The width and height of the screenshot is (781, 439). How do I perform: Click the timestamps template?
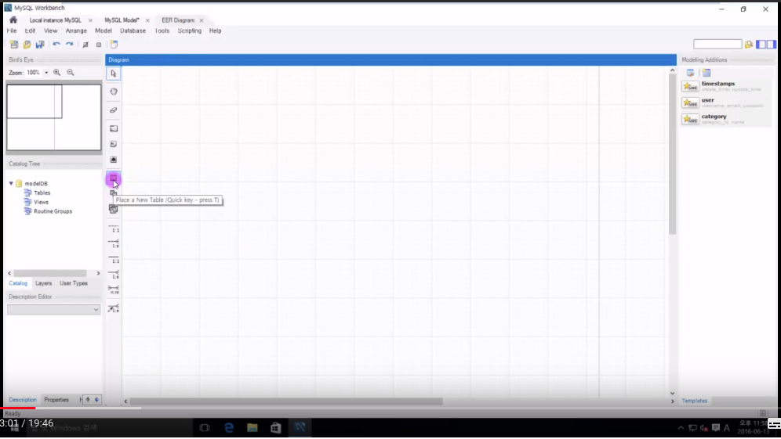(725, 86)
